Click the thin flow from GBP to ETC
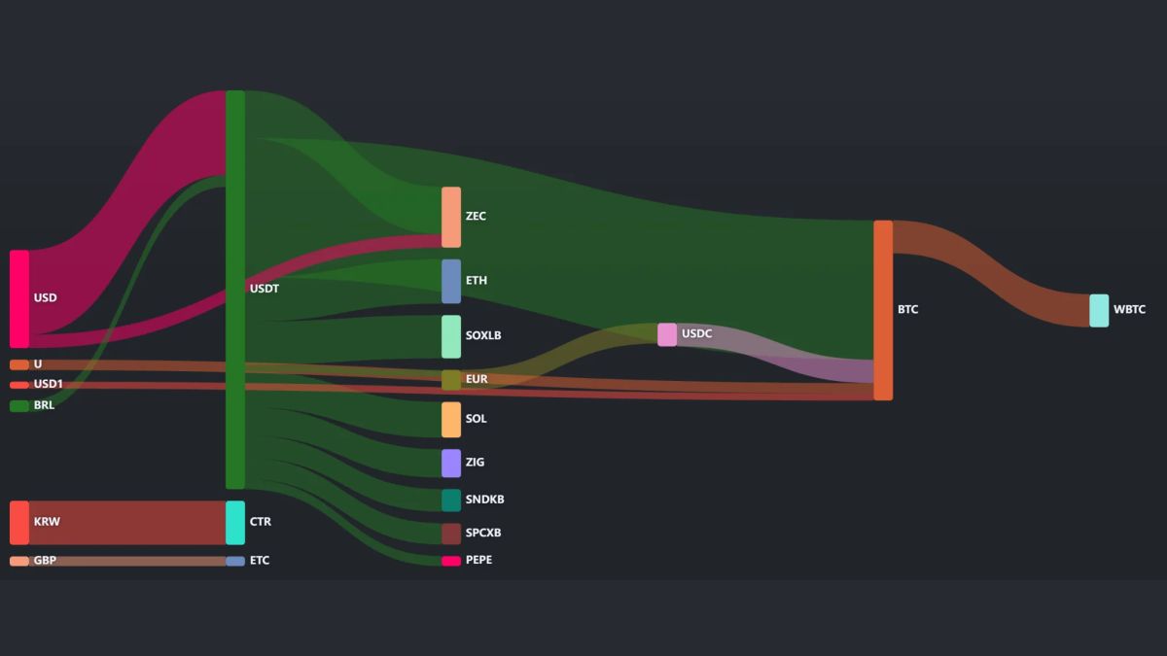 pos(127,561)
